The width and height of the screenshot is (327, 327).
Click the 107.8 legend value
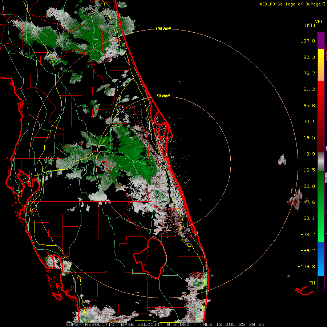308,41
